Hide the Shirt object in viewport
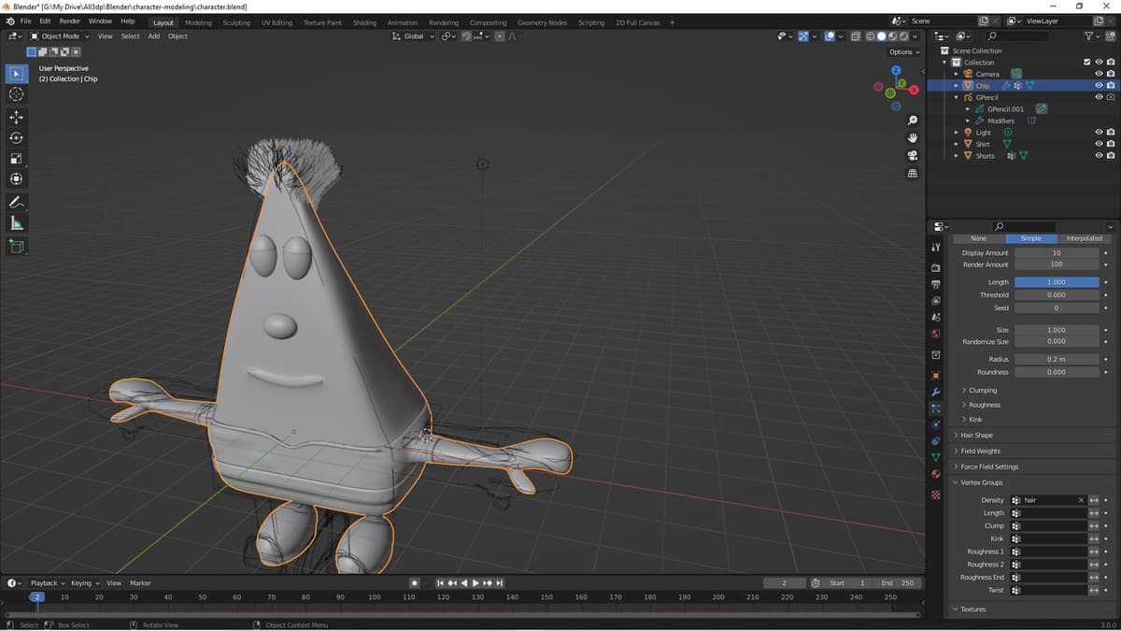 coord(1099,144)
